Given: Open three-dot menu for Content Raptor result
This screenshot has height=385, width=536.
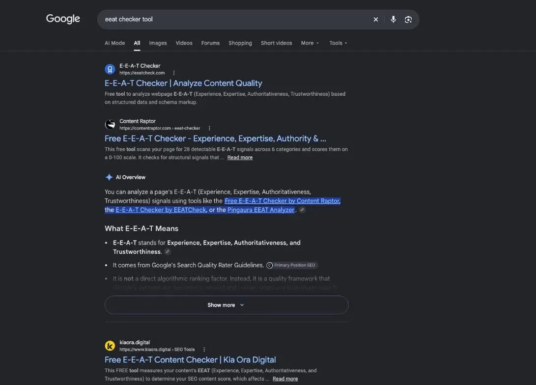Looking at the screenshot, I should tap(209, 128).
